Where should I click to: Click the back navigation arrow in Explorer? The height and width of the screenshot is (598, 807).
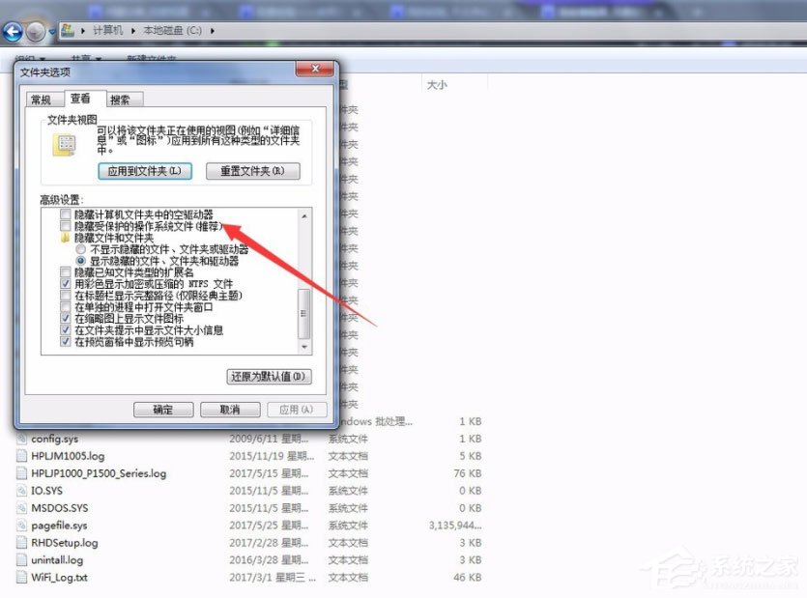click(x=14, y=31)
